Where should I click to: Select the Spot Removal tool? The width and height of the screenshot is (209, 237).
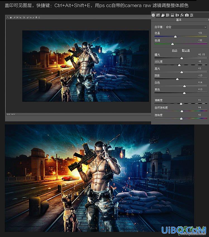pos(28,18)
